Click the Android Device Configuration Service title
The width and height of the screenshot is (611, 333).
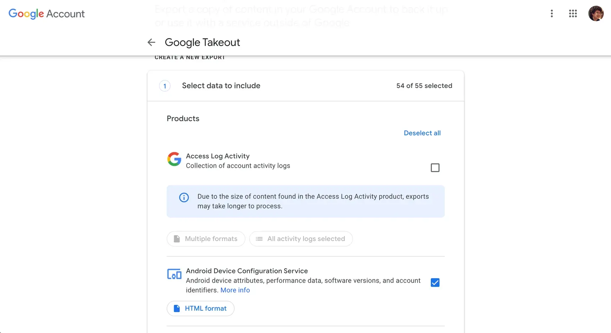click(x=247, y=271)
